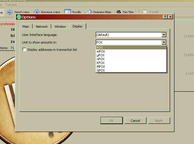Viewport: 194px width, 144px height.
Task: Collapse the unit dropdown via its arrow
Action: tap(164, 42)
